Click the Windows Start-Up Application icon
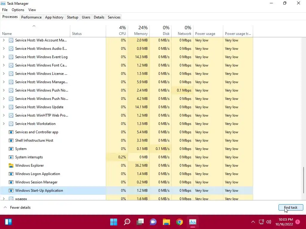The width and height of the screenshot is (306, 229). click(11, 191)
